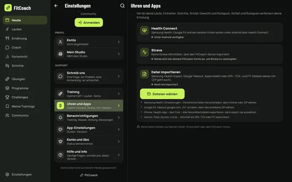This screenshot has width=292, height=182.
Task: Click the search magnifier icon in Einstellungen
Action: coord(122,6)
